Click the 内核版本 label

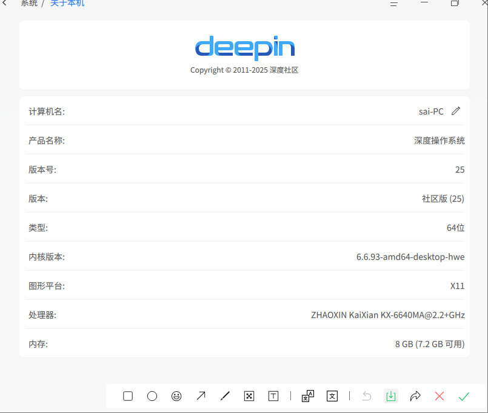(x=47, y=257)
